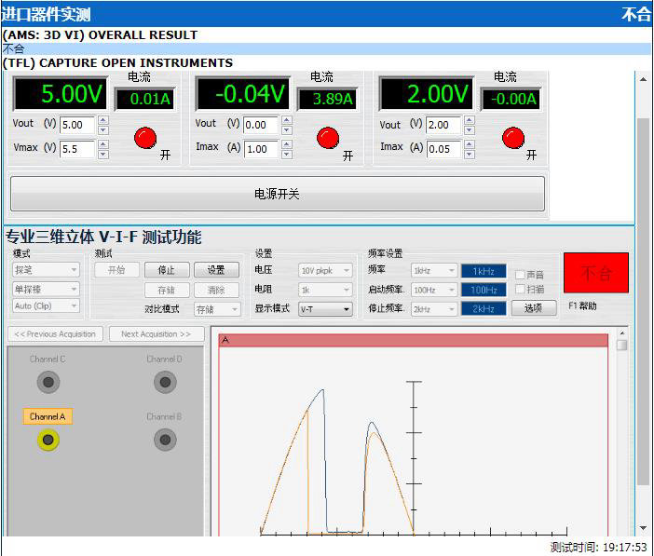This screenshot has height=556, width=654.
Task: Decrease Vout on the 5.00V supply
Action: point(103,129)
